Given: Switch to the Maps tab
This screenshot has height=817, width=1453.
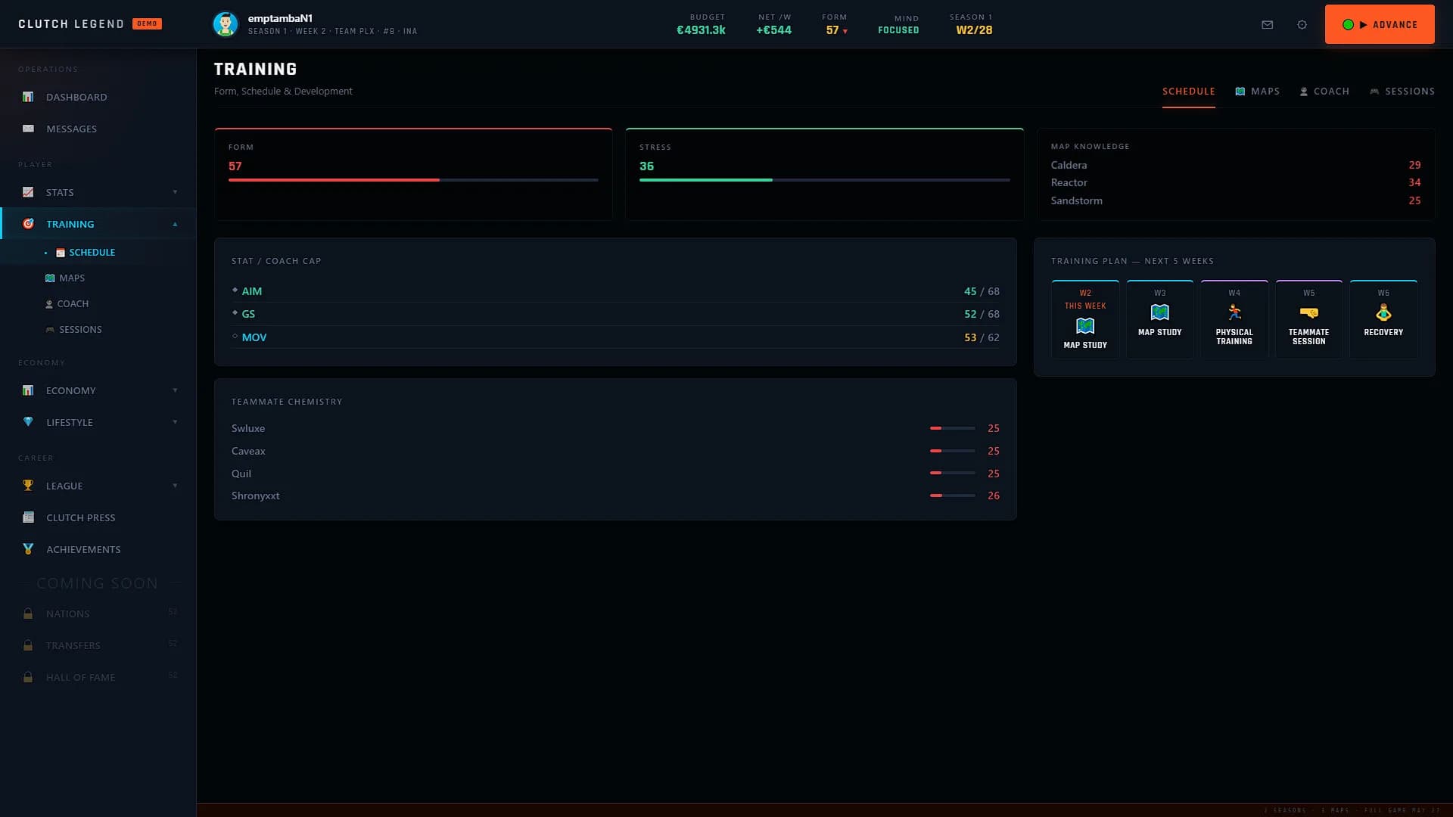Looking at the screenshot, I should tap(1257, 92).
